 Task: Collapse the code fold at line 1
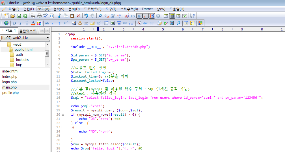63,34
